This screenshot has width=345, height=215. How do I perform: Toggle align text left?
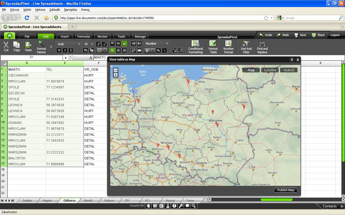point(112,50)
